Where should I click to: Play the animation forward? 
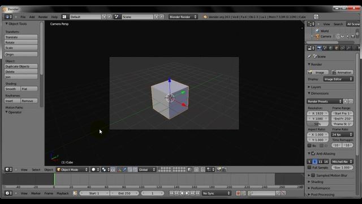[187, 193]
